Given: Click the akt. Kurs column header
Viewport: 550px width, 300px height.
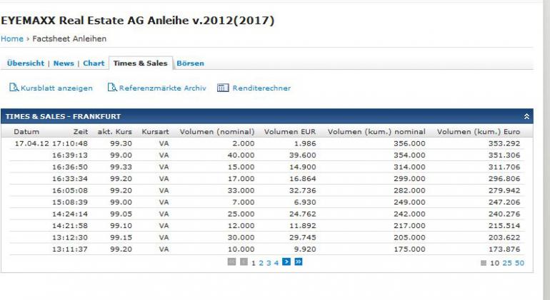Looking at the screenshot, I should pyautogui.click(x=115, y=132).
